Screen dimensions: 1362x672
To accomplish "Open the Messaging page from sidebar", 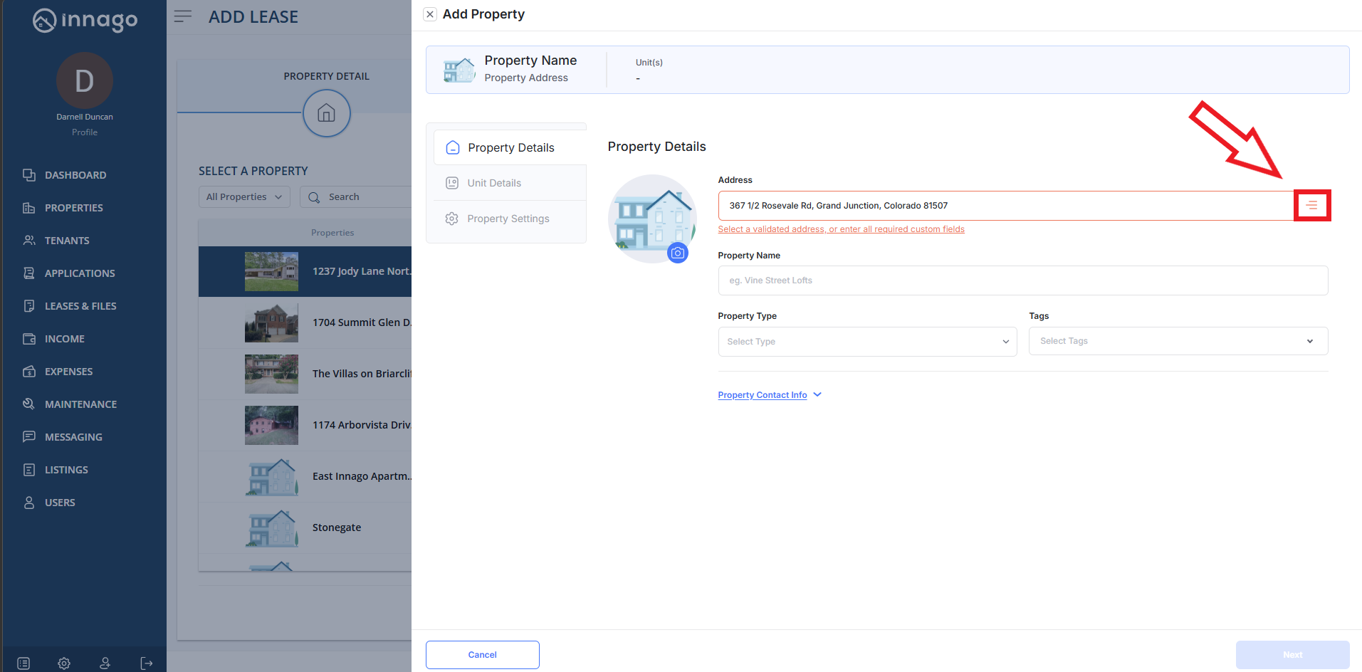I will 73,437.
